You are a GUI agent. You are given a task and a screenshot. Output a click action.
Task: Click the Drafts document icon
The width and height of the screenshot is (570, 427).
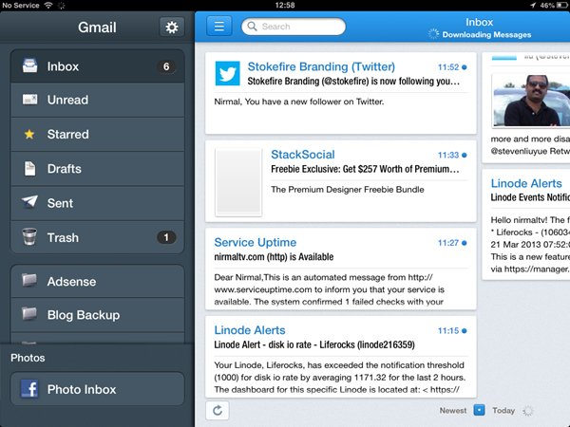[x=29, y=169]
